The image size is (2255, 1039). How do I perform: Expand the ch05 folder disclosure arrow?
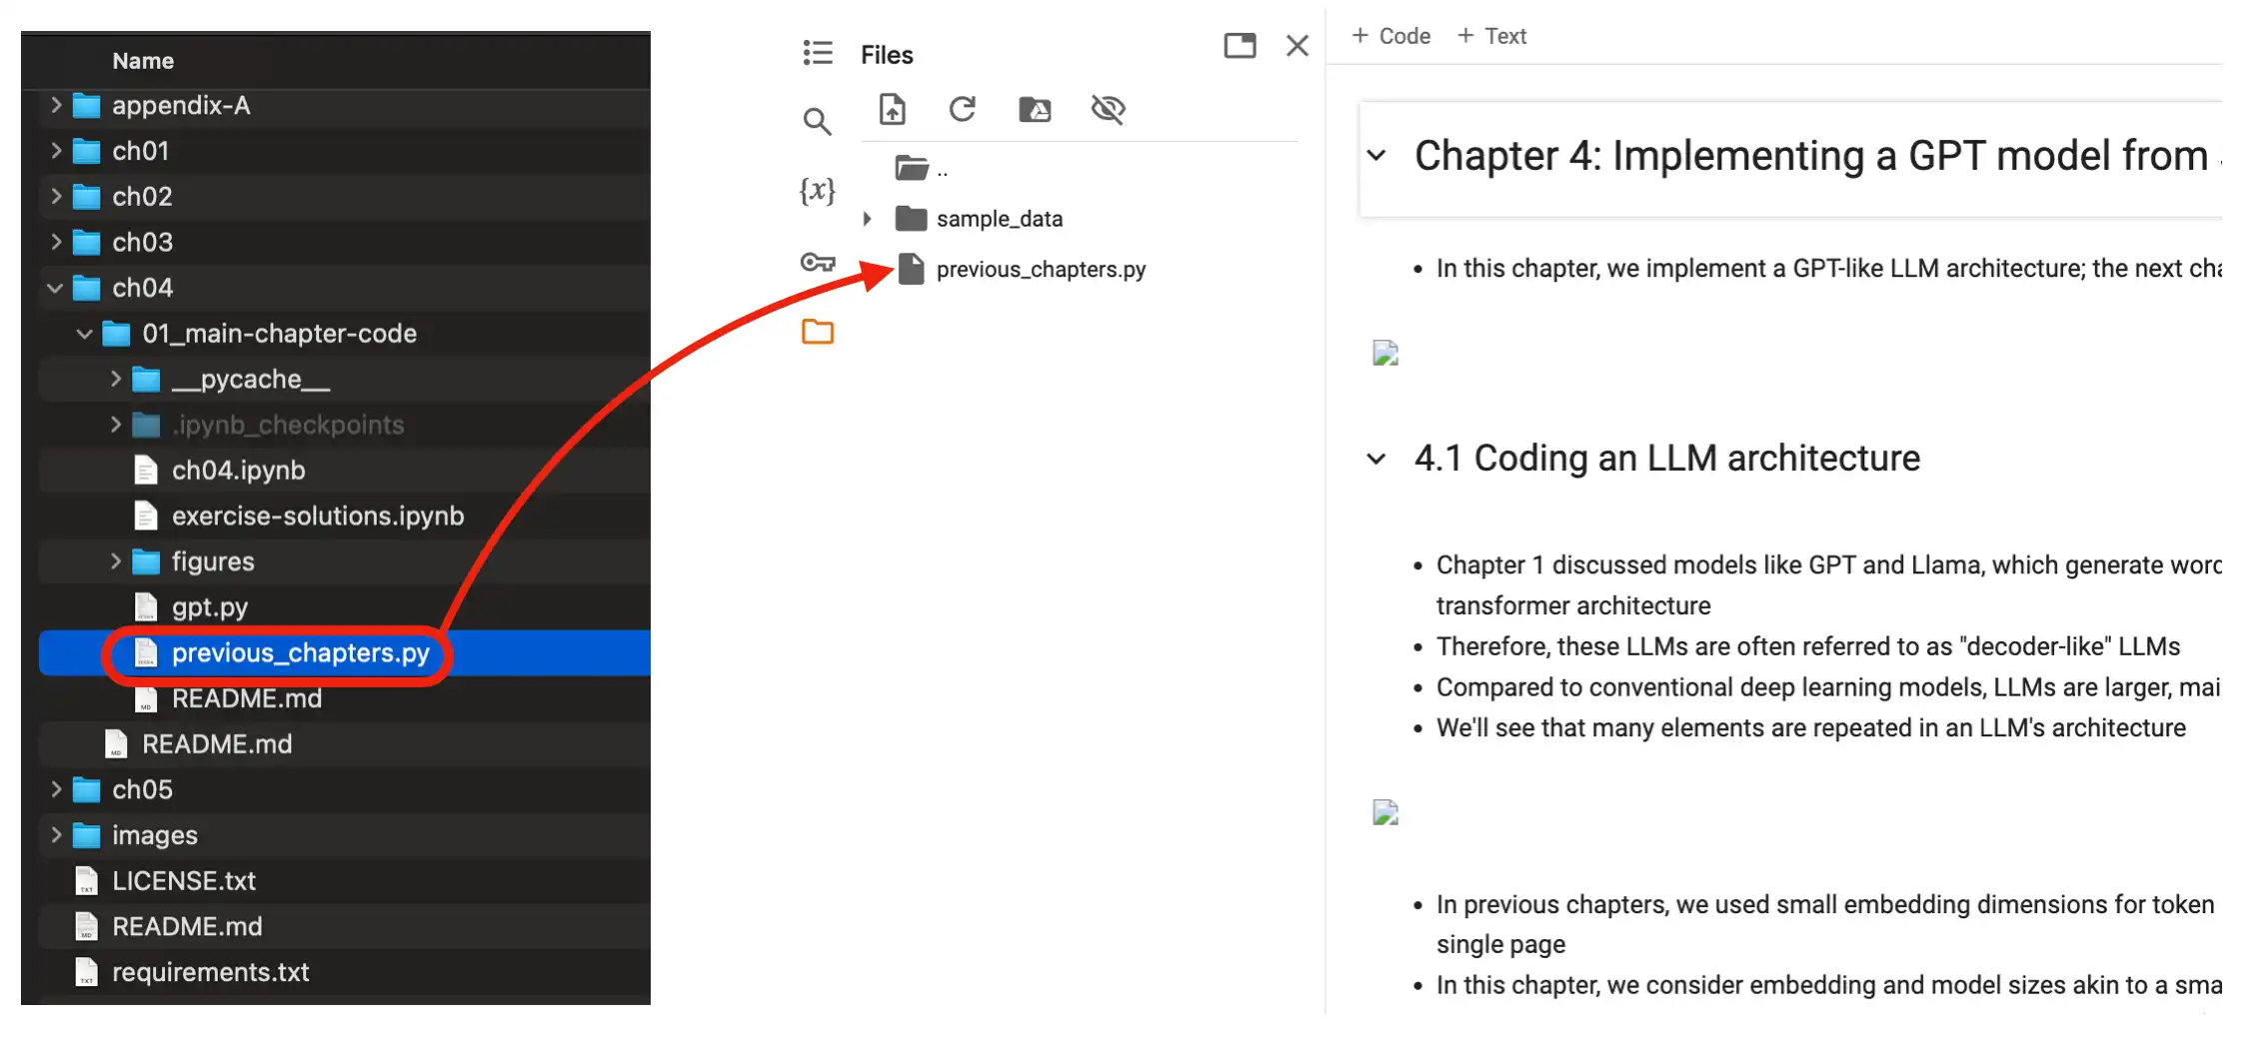coord(56,789)
